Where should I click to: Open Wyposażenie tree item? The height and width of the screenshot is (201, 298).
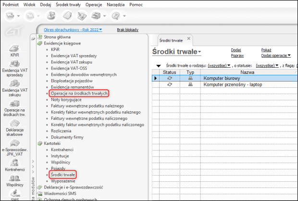[63, 181]
